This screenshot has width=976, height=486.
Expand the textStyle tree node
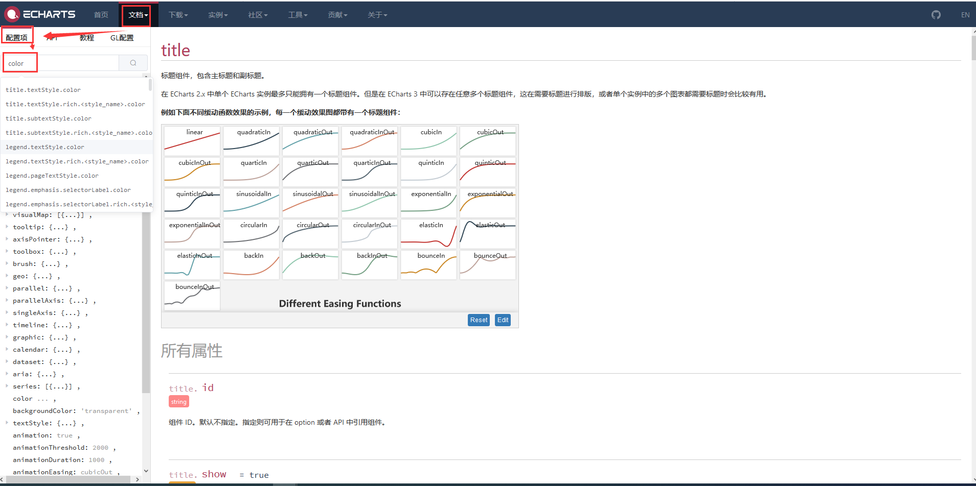7,423
